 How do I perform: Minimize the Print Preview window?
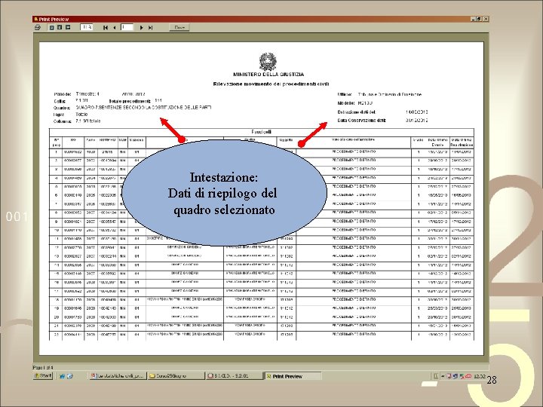[x=474, y=19]
